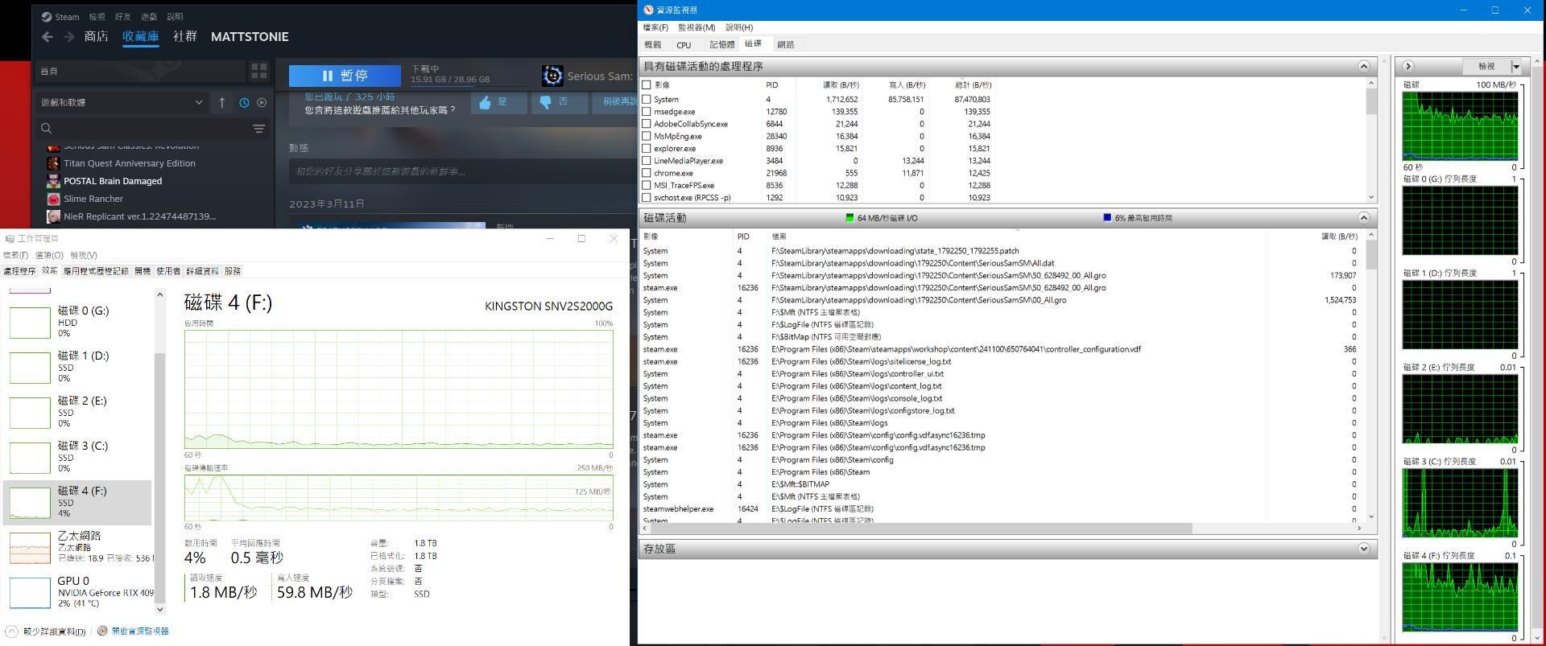
Task: Check the MsMpEng.exe checkbox
Action: pyautogui.click(x=646, y=136)
